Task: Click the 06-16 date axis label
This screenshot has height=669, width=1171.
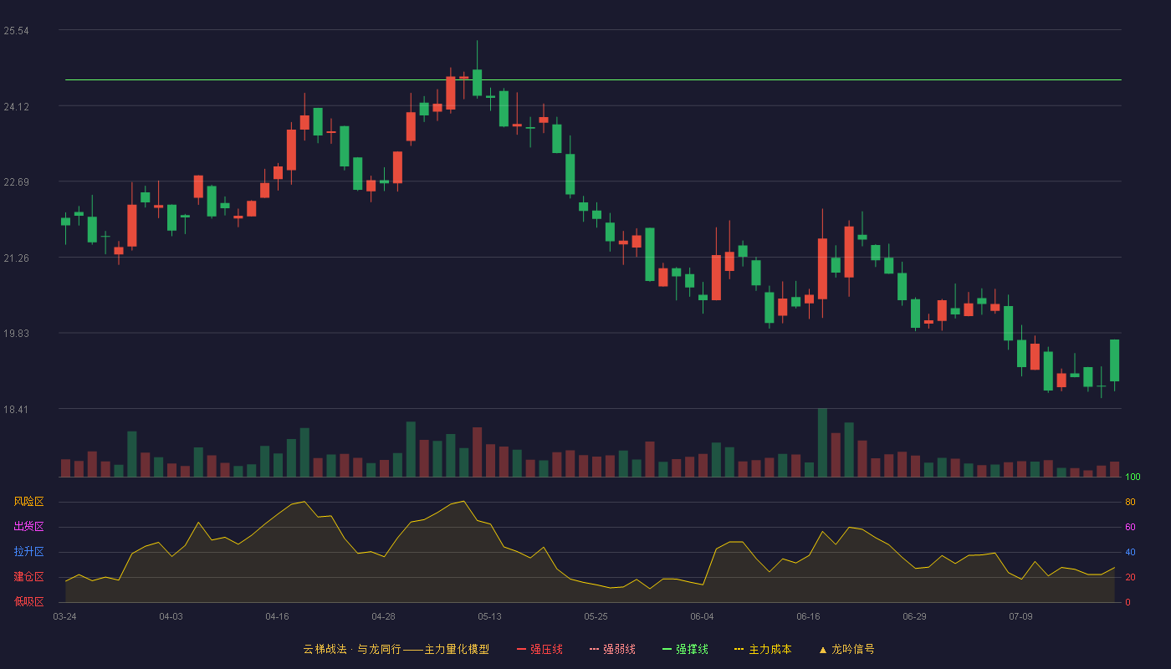Action: click(808, 616)
